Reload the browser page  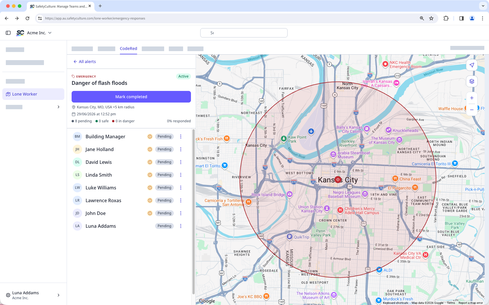point(27,18)
